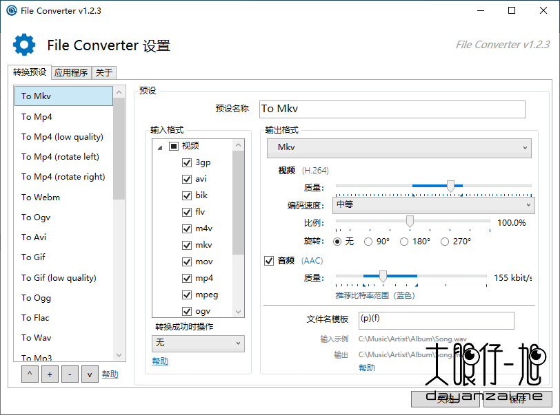Toggle the avi input format checkbox

point(187,179)
